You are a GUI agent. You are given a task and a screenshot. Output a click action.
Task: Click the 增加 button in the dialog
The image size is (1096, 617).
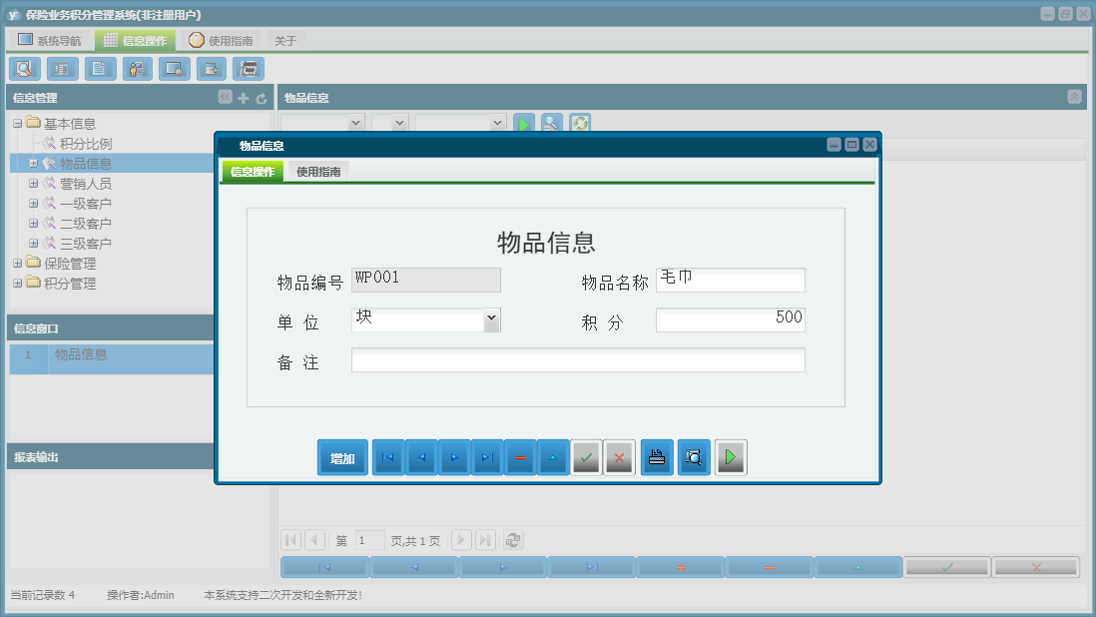click(x=342, y=457)
